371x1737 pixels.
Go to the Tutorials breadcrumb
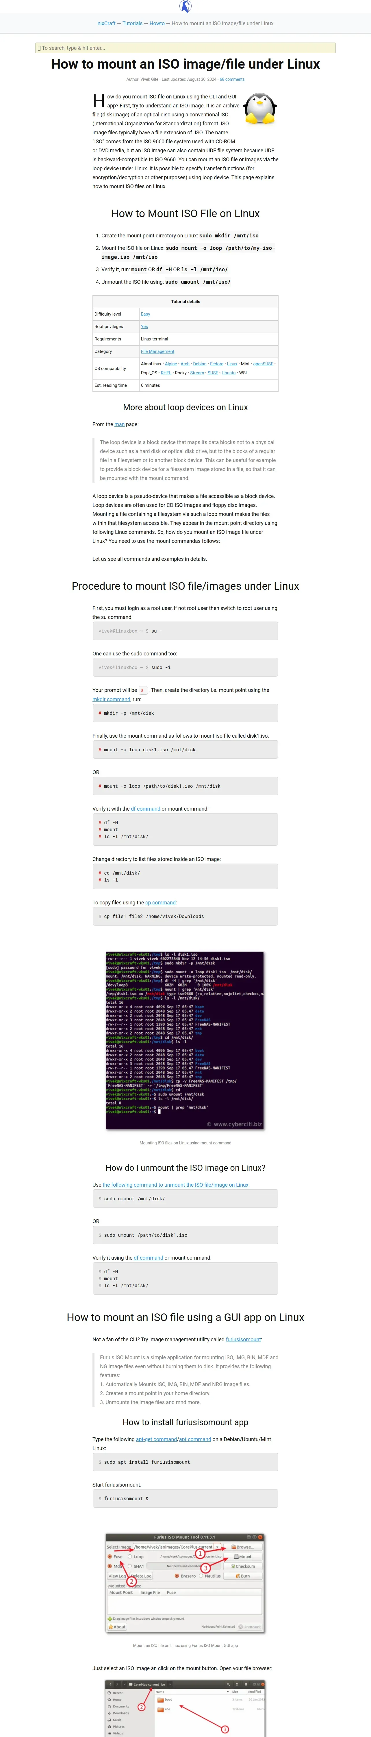click(133, 24)
